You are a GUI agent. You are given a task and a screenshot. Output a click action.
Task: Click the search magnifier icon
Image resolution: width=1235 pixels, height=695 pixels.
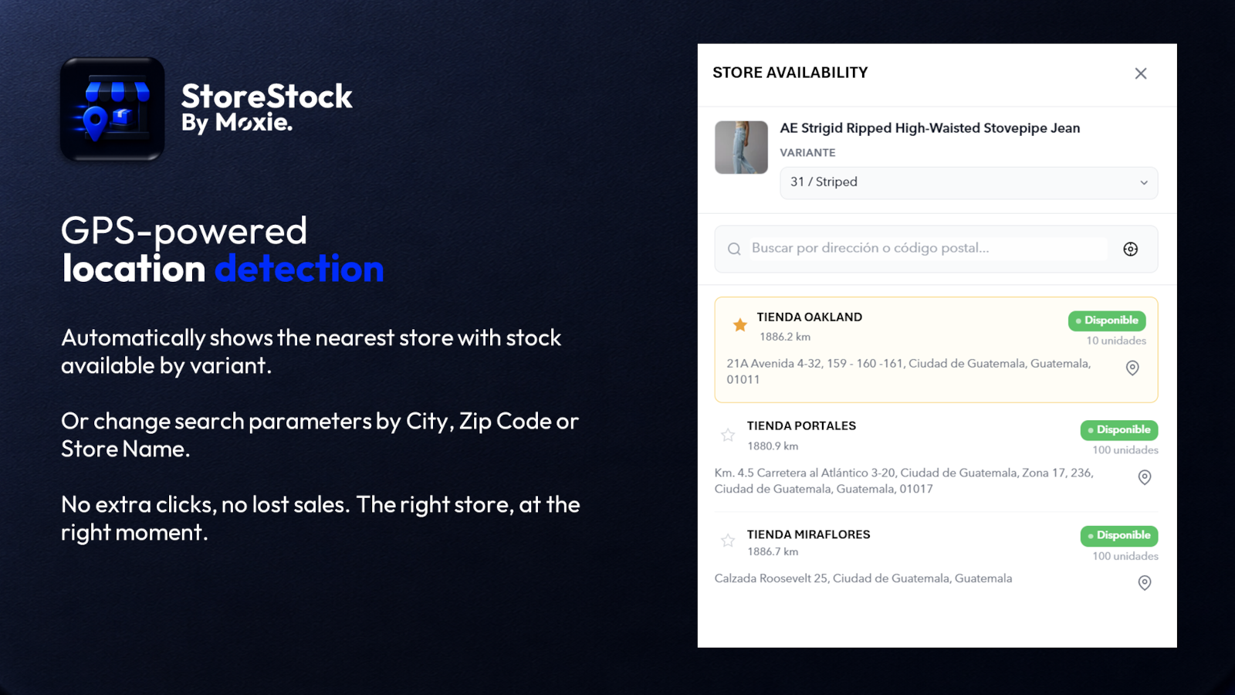tap(734, 249)
